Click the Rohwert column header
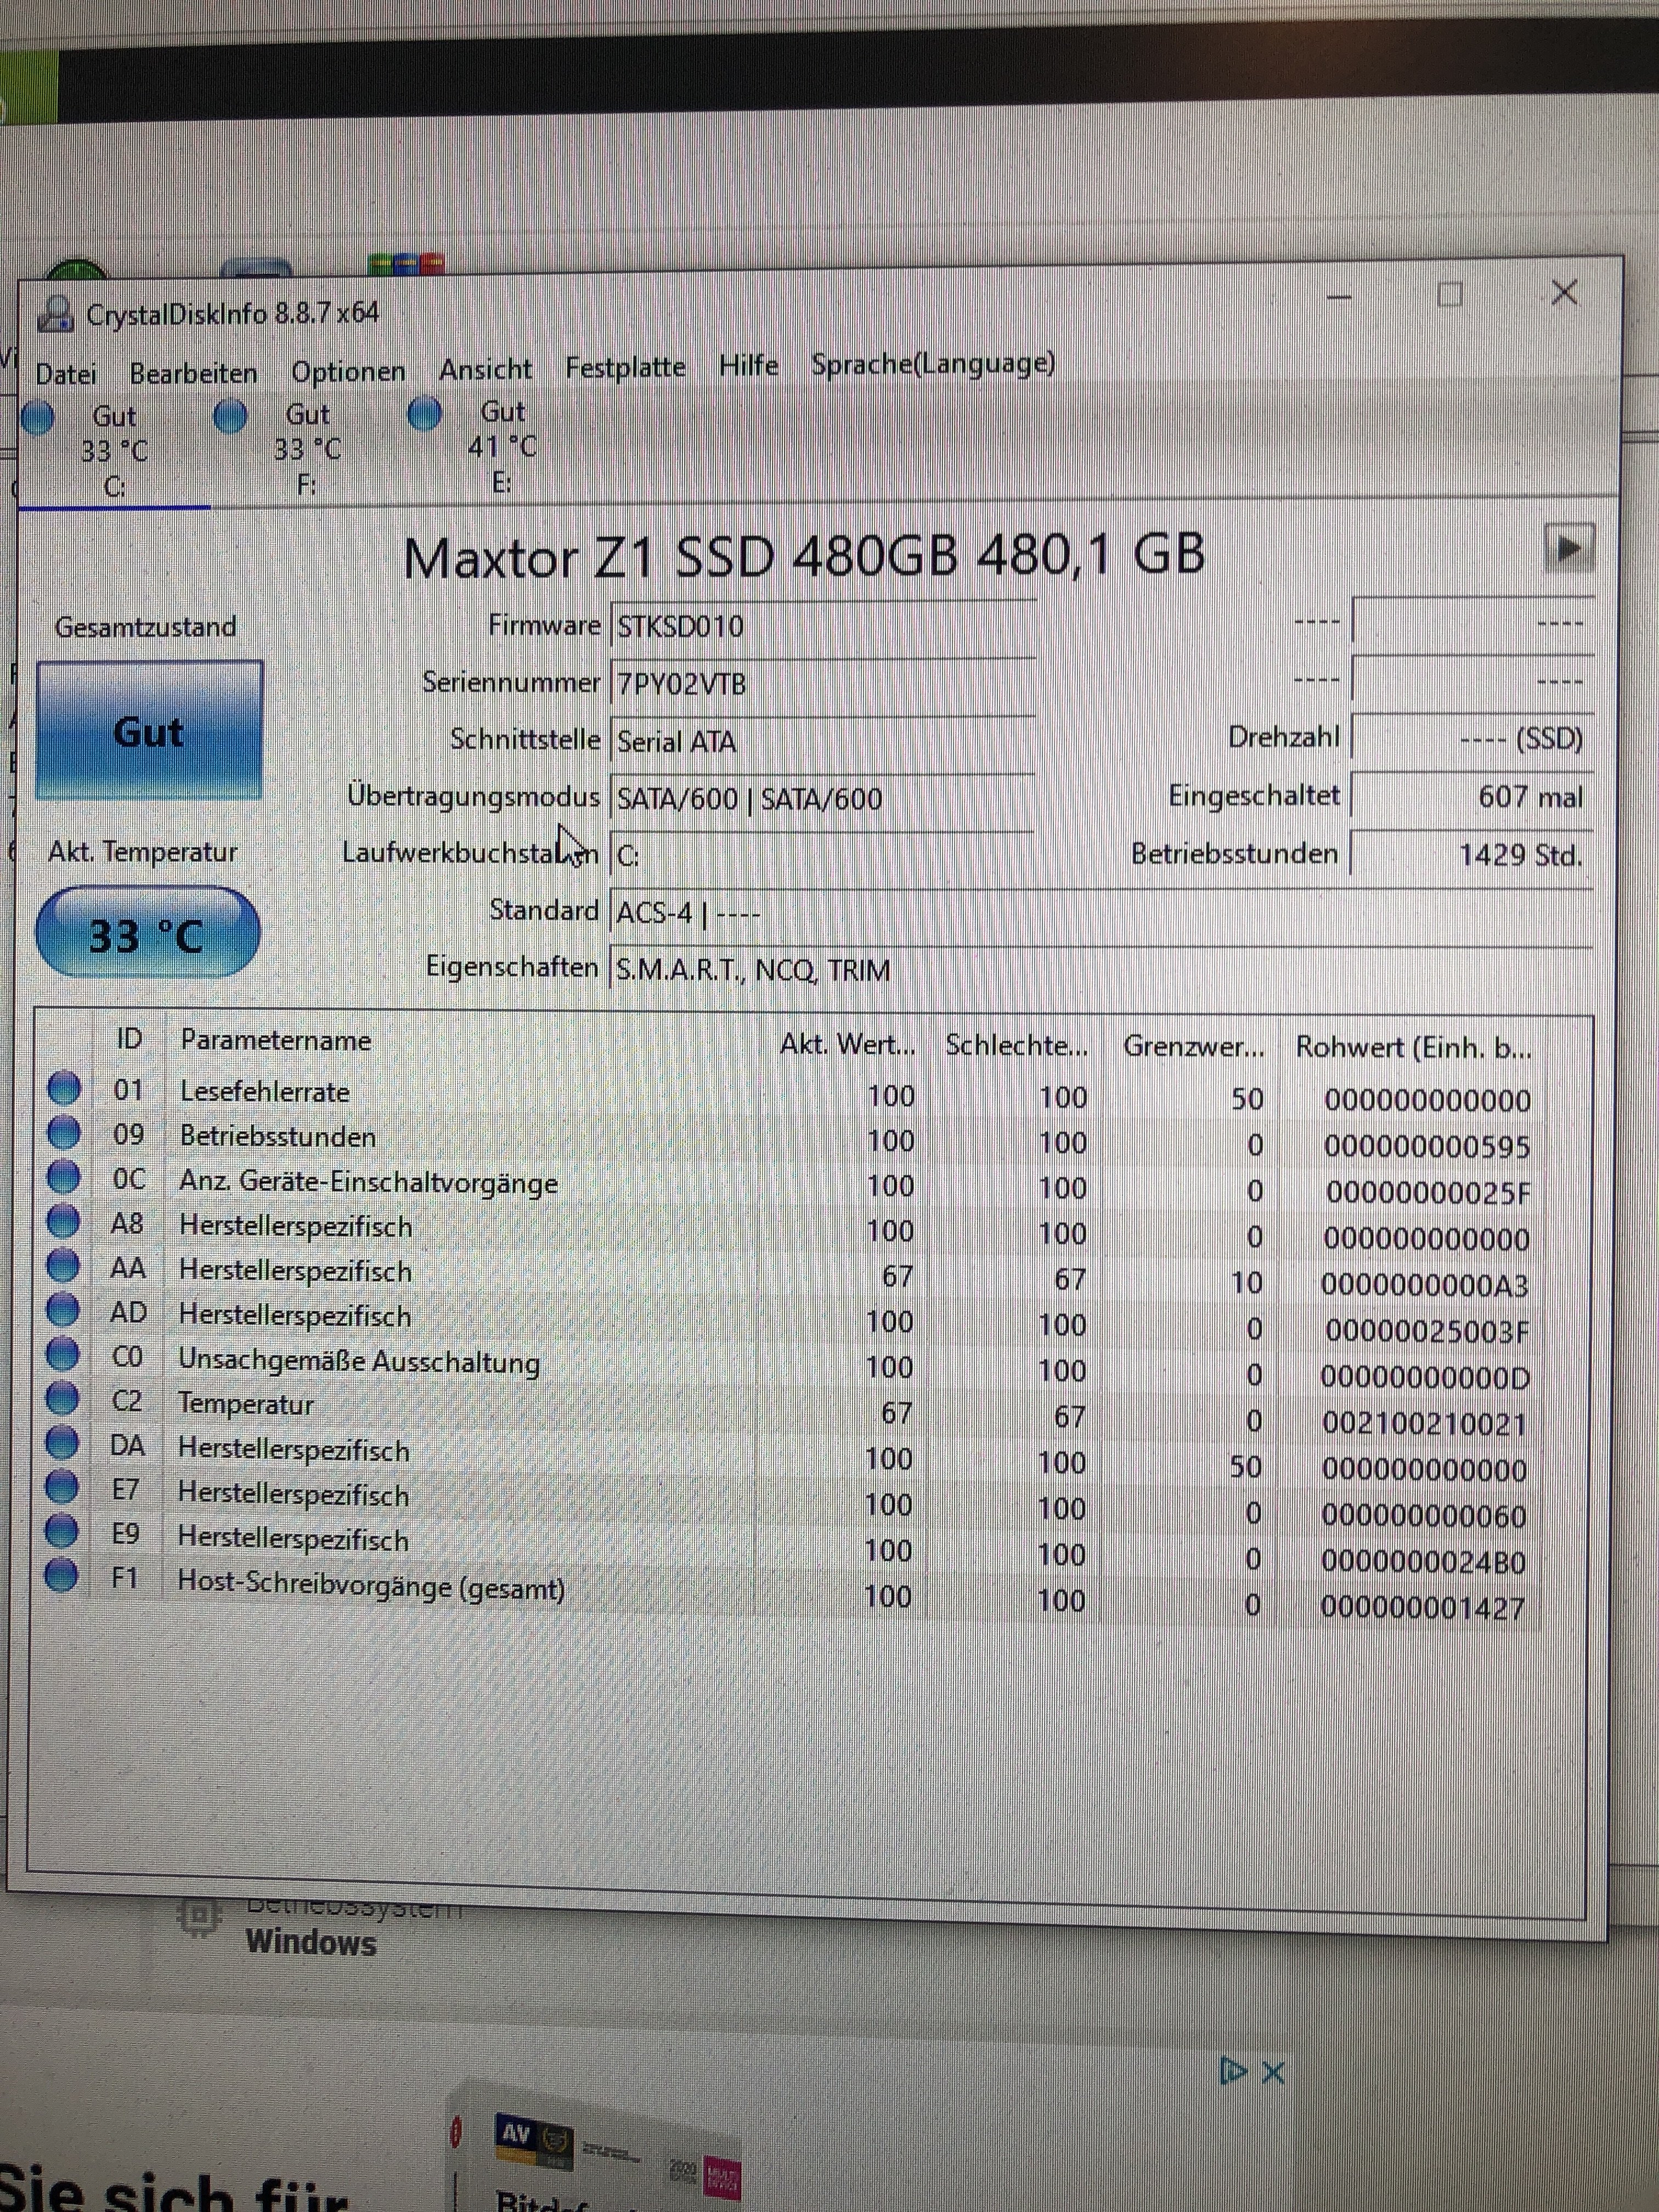 pyautogui.click(x=1412, y=1047)
